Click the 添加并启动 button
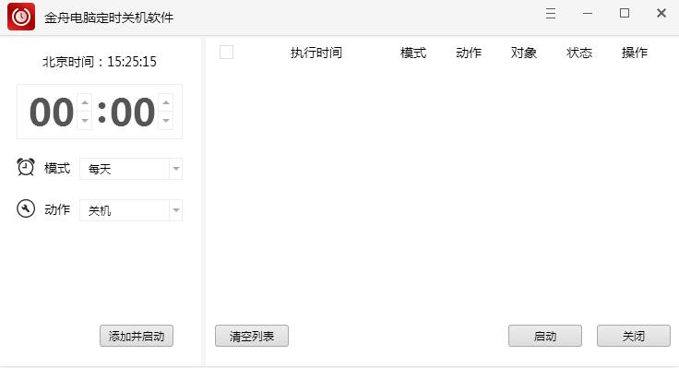679x368 pixels. click(x=137, y=336)
